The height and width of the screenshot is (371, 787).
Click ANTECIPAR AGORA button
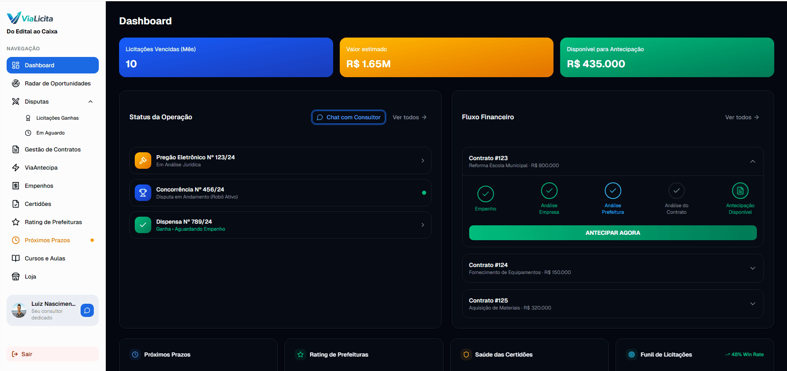point(613,233)
